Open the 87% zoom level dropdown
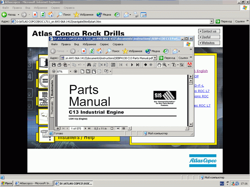 click(70, 71)
